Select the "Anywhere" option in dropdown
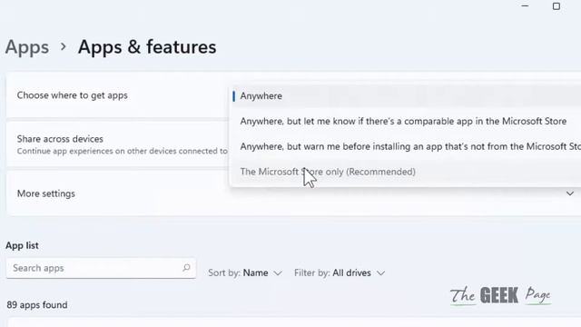 pyautogui.click(x=406, y=96)
